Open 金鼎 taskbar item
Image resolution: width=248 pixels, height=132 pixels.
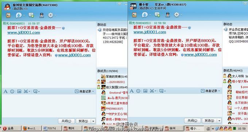11,128
